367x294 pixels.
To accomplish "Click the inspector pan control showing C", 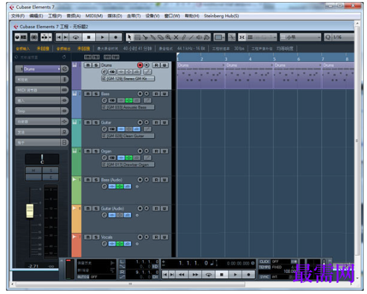I will pyautogui.click(x=42, y=159).
